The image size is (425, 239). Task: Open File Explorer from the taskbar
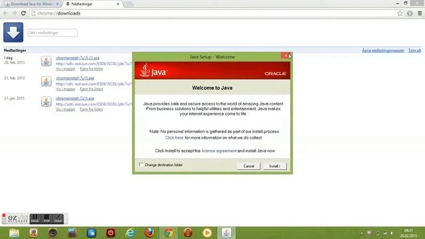pyautogui.click(x=14, y=233)
